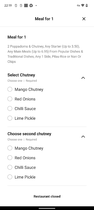This screenshot has width=94, height=210.
Task: Close the Meal for 1 dialog
Action: tap(84, 19)
